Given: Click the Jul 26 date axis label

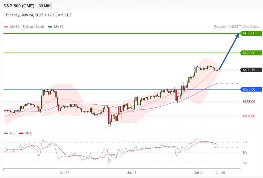Looking at the screenshot, I should 220,173.
